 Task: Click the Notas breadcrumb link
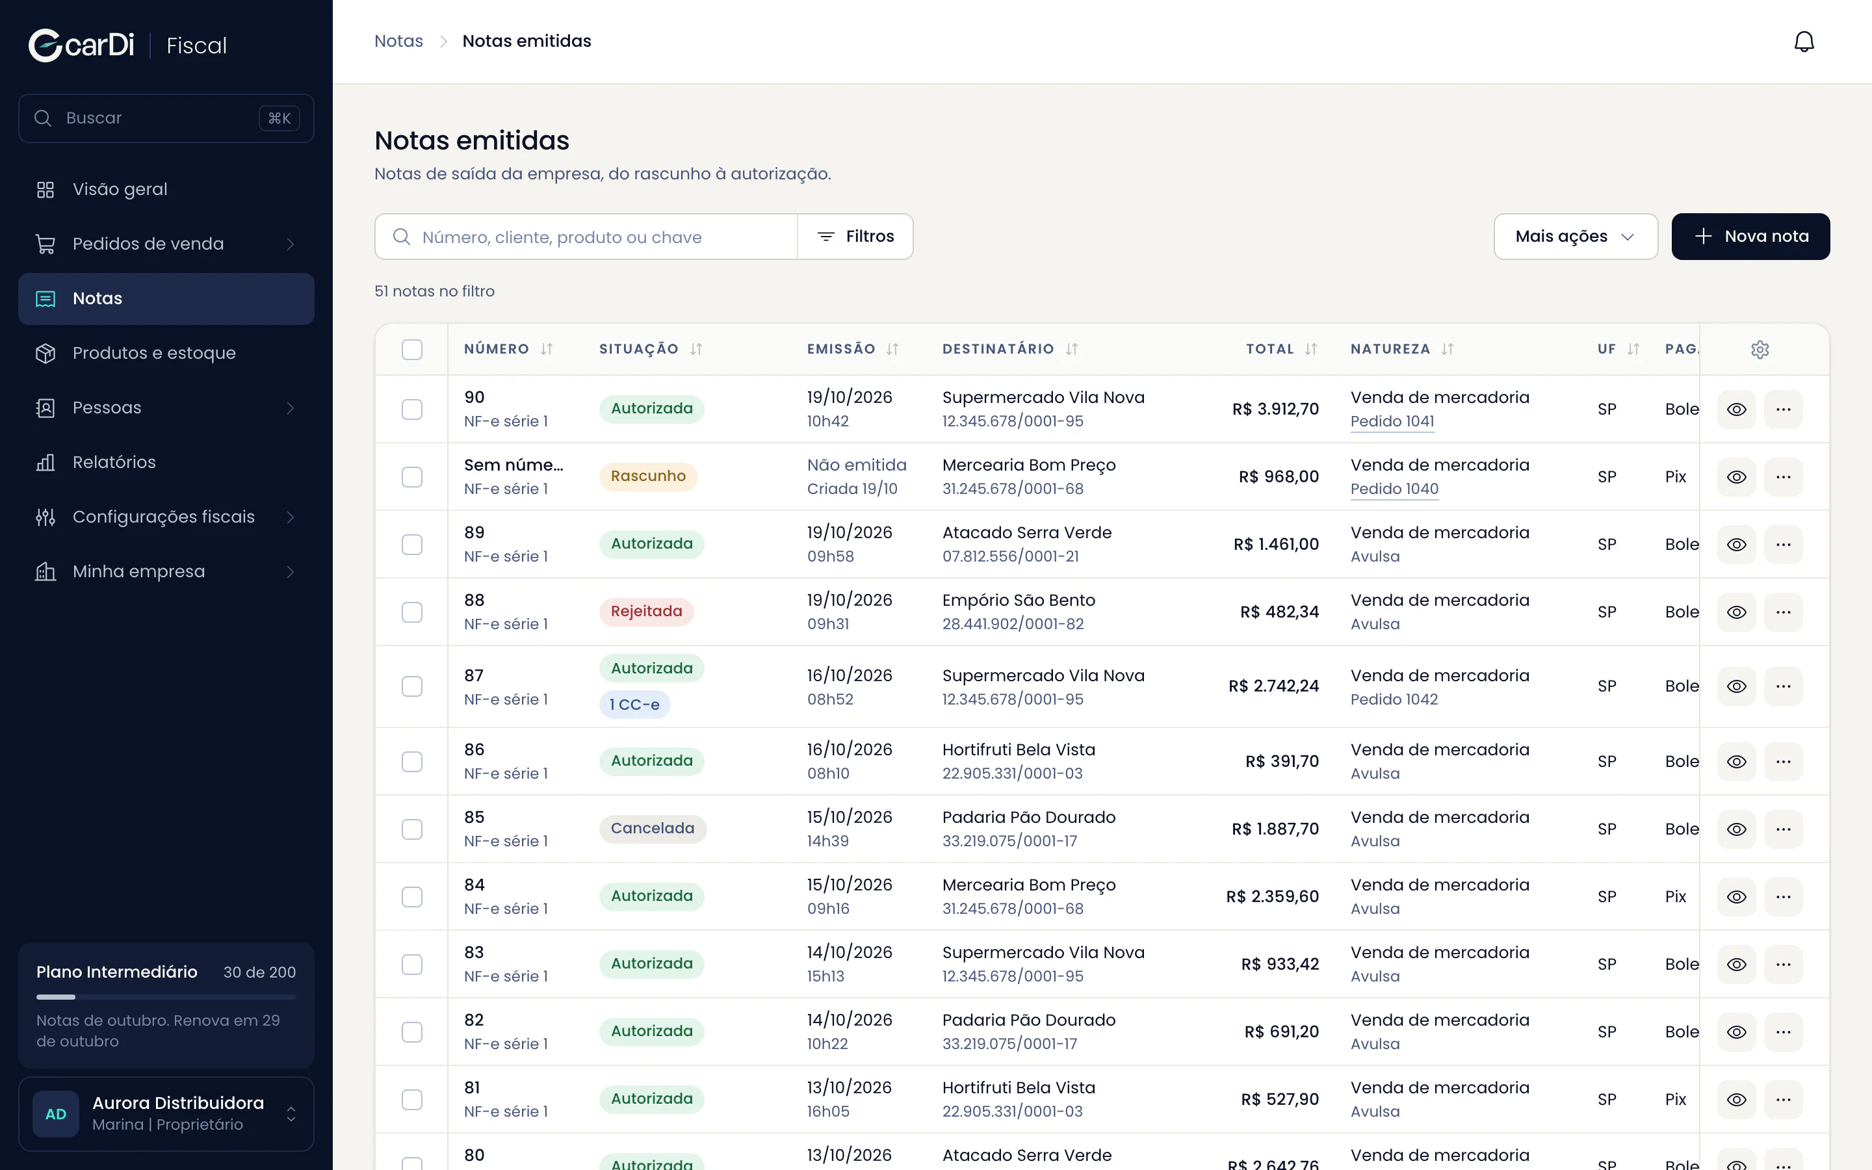coord(398,41)
